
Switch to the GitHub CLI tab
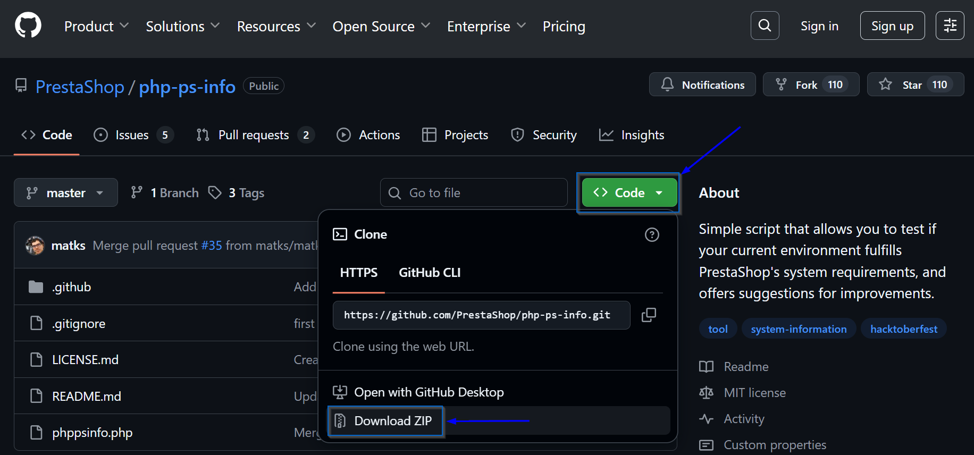click(x=430, y=273)
